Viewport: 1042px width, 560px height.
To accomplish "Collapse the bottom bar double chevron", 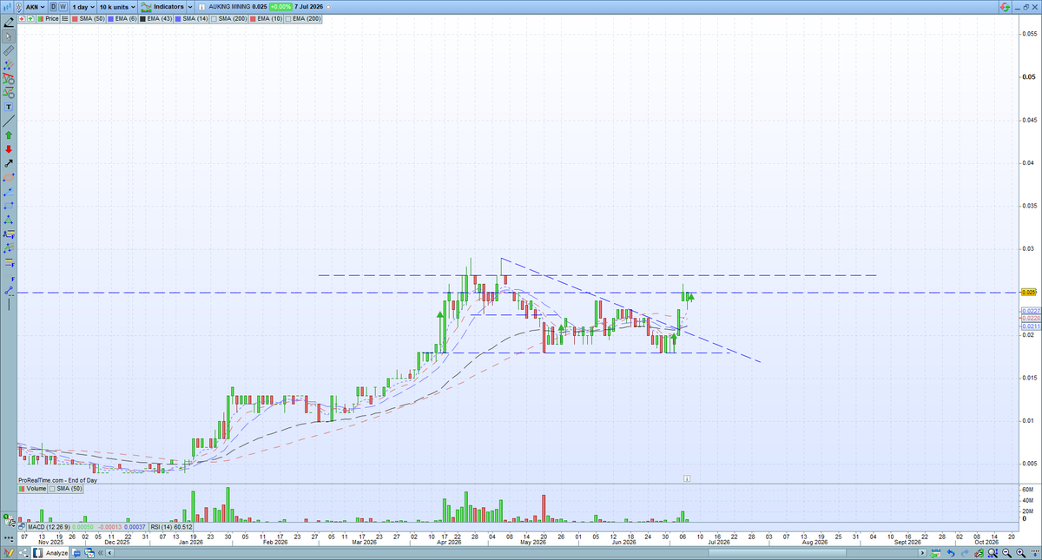I will [x=100, y=552].
